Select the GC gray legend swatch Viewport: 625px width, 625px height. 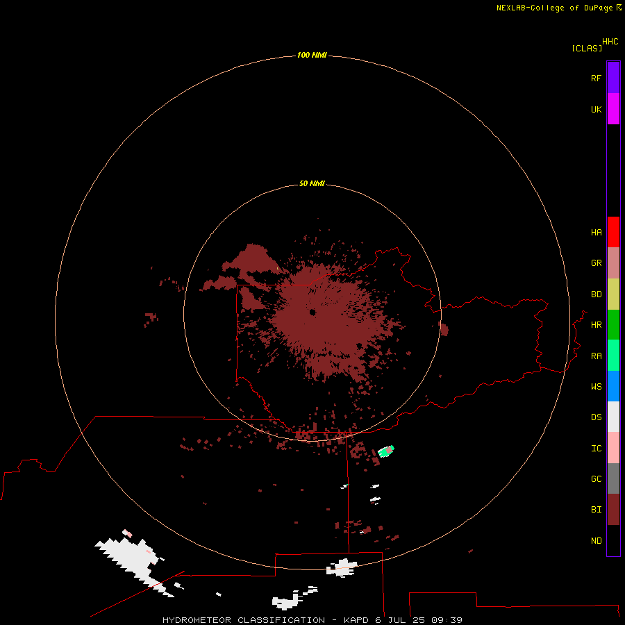click(x=613, y=478)
